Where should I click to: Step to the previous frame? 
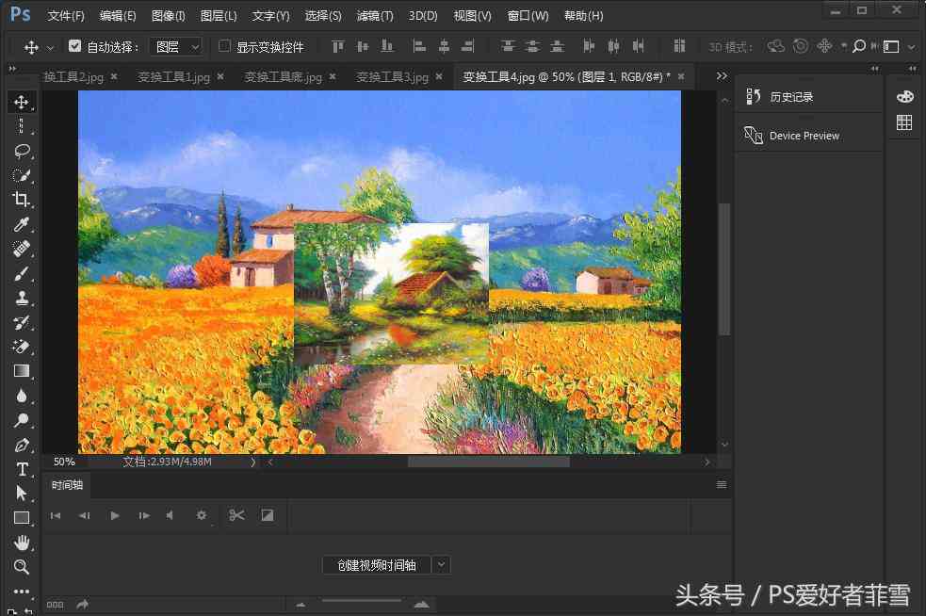pyautogui.click(x=85, y=515)
